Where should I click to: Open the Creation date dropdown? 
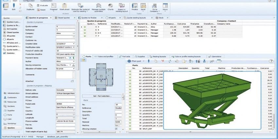74,43
